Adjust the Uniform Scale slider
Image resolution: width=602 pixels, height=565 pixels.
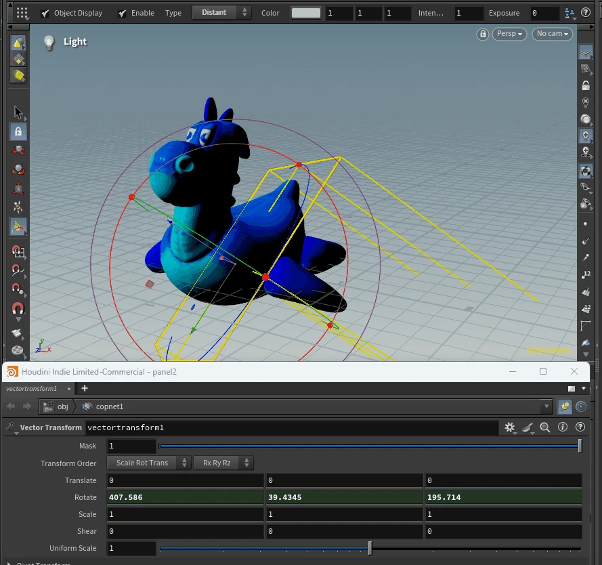tap(370, 548)
